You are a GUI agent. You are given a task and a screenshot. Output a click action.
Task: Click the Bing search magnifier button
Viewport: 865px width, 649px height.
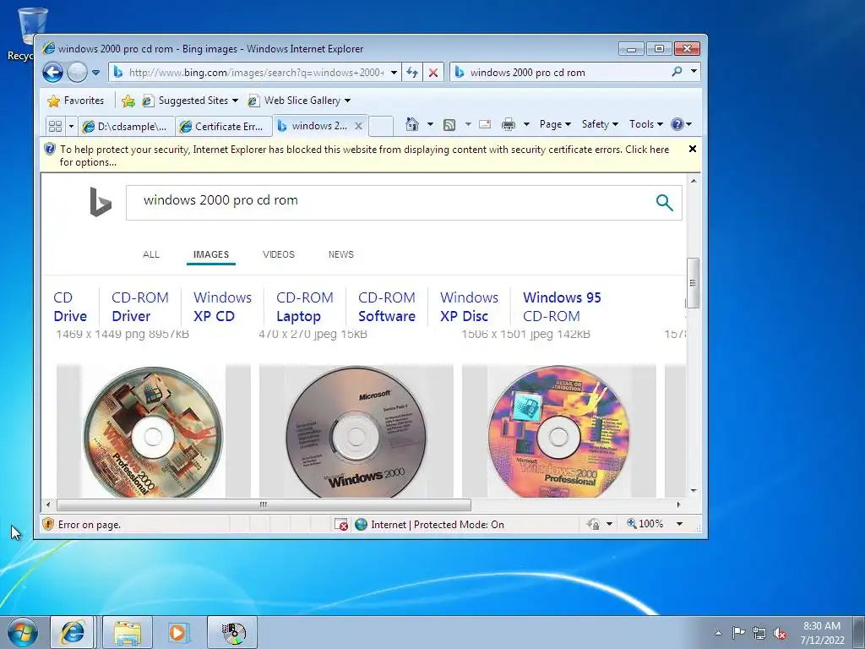(x=665, y=203)
